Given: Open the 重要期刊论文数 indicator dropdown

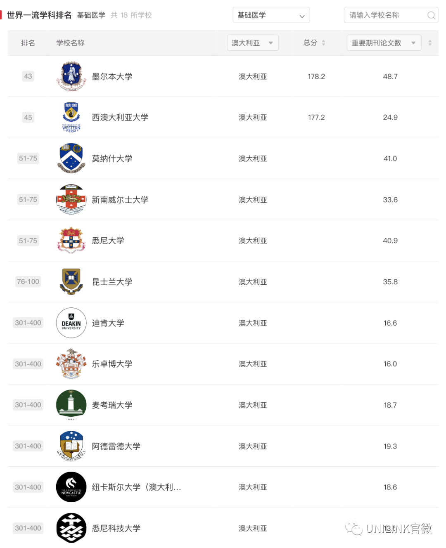Looking at the screenshot, I should pyautogui.click(x=384, y=43).
